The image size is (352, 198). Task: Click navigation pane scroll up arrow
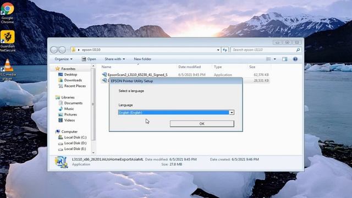coord(93,66)
